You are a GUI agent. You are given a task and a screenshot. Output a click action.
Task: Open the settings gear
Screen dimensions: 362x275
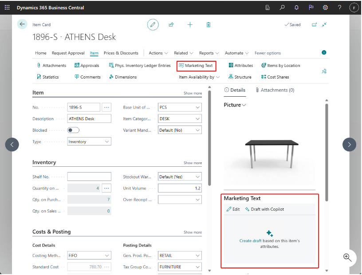325,8
